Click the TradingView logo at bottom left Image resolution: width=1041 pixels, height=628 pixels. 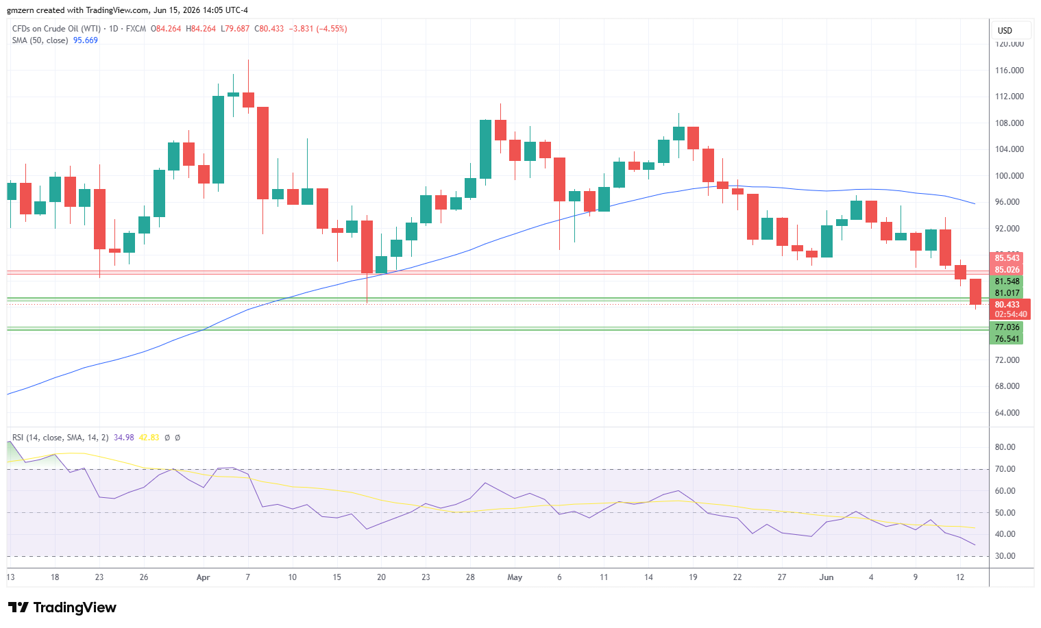coord(62,607)
